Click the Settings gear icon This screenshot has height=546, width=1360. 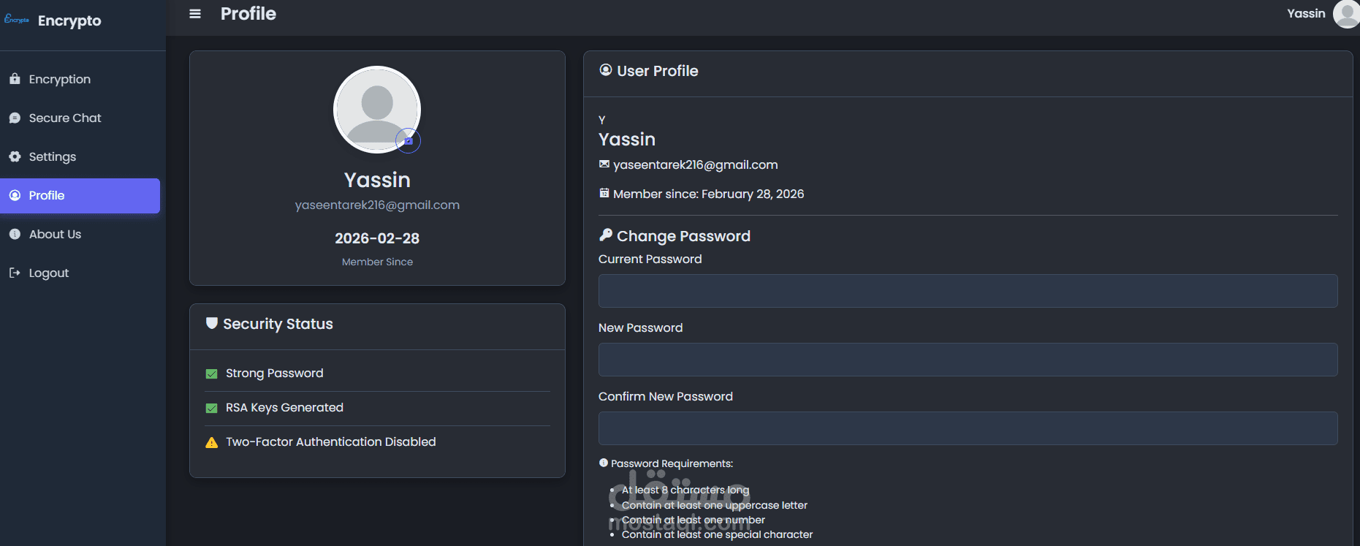[15, 156]
